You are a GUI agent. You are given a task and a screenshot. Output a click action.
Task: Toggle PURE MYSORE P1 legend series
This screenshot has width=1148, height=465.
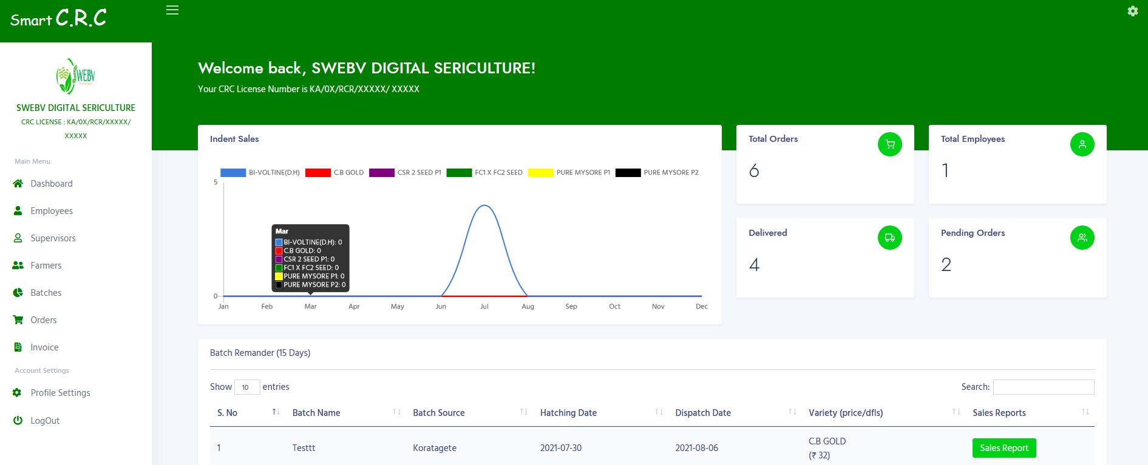pos(569,173)
